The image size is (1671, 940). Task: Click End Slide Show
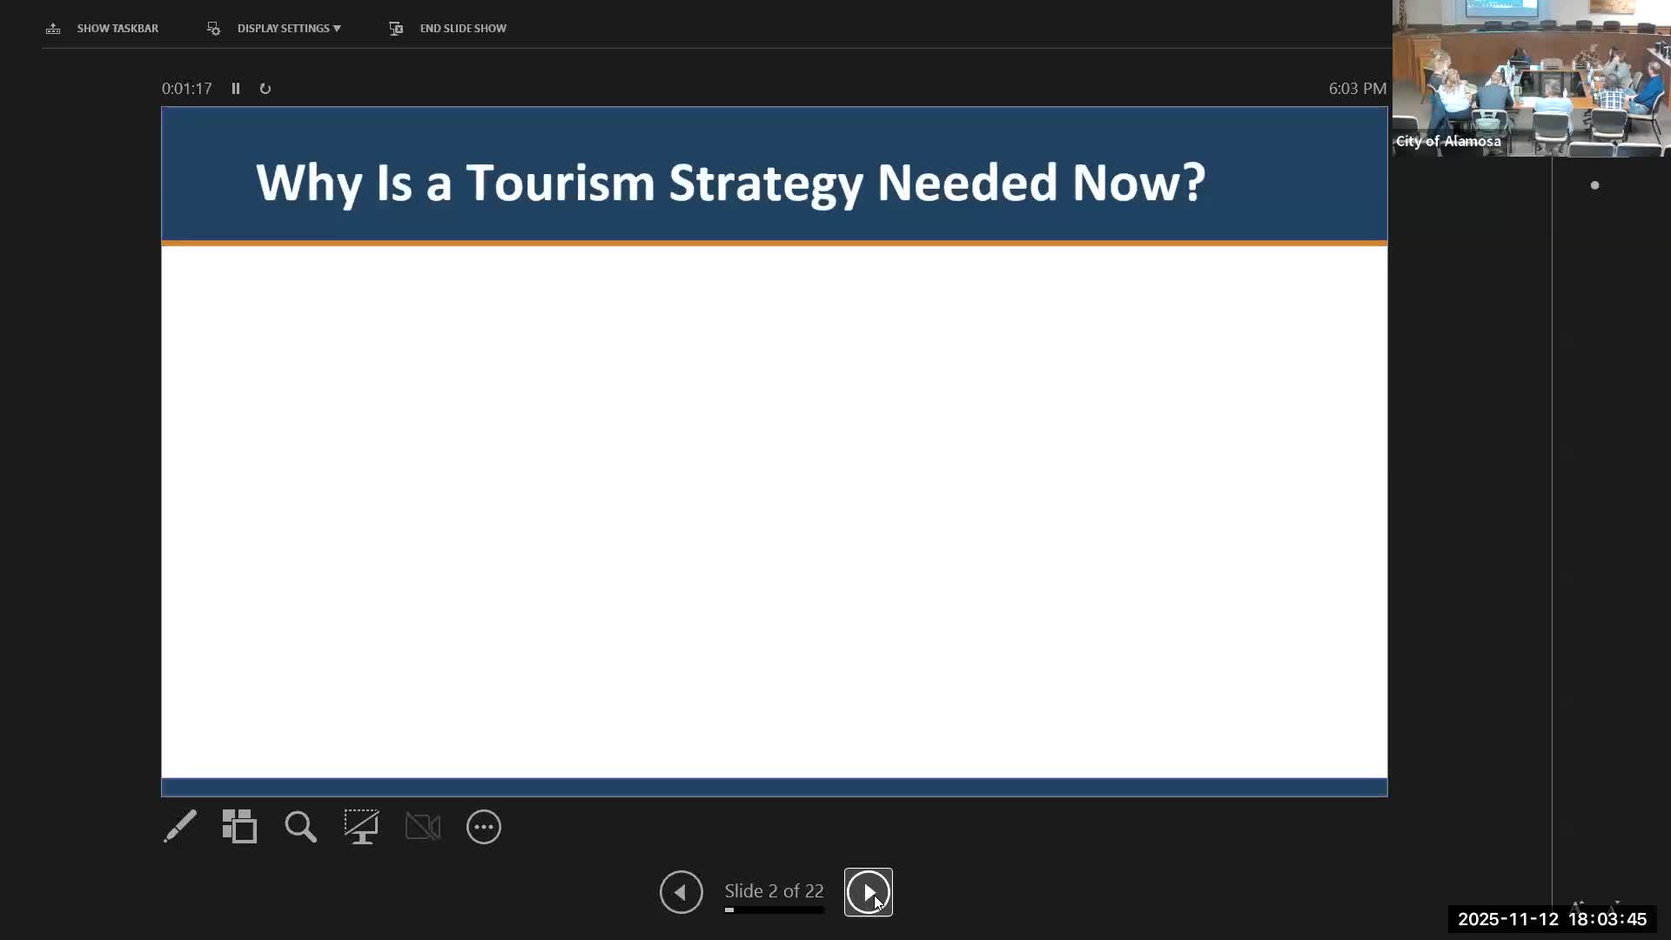pos(463,29)
